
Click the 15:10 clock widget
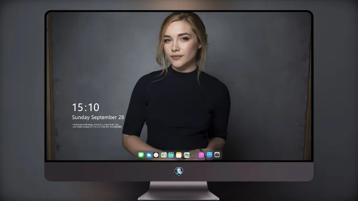[85, 107]
